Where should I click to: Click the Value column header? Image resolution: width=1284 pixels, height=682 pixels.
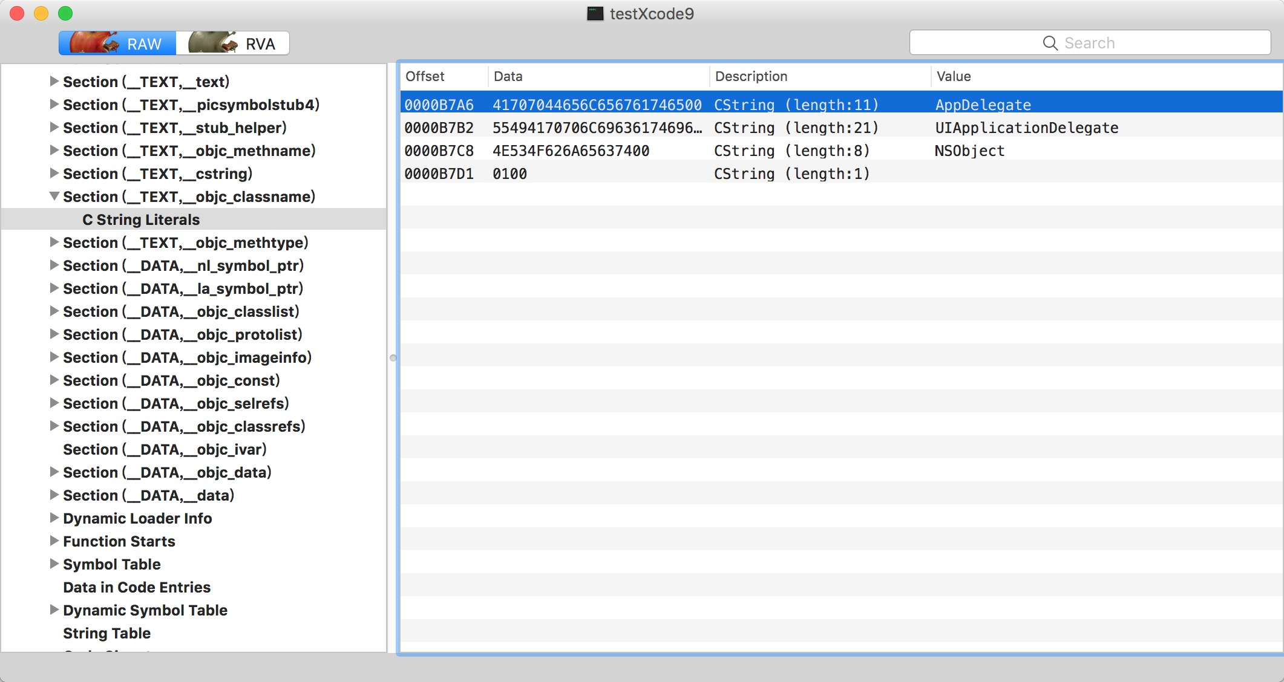1107,76
